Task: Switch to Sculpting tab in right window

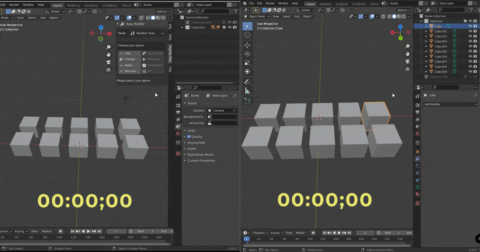Action: (x=341, y=4)
